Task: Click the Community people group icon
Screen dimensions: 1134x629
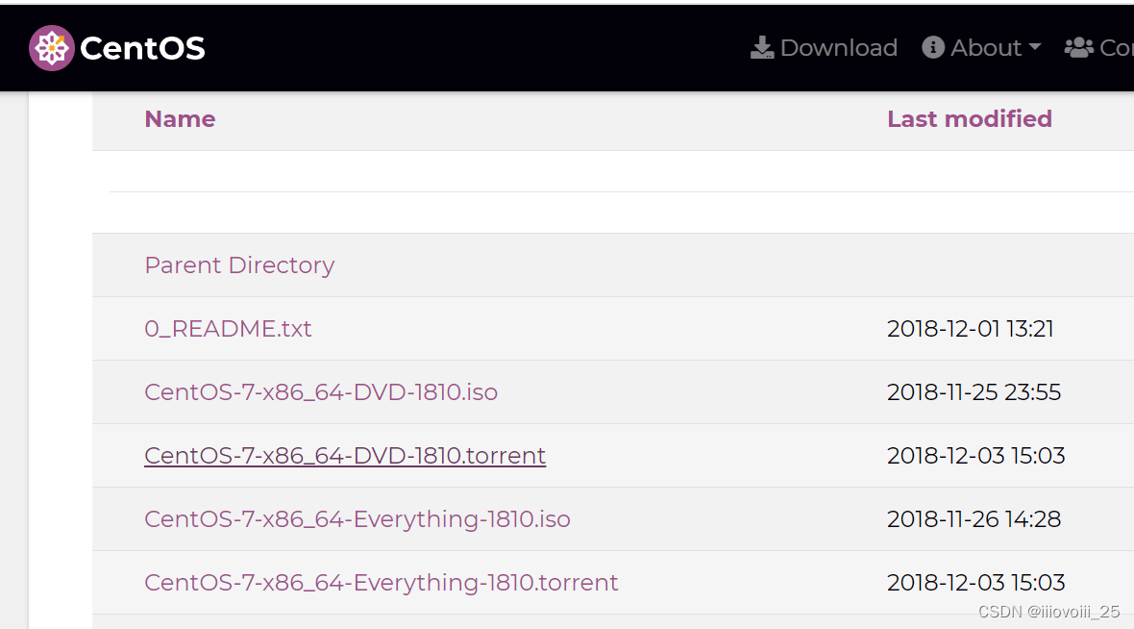Action: click(x=1078, y=48)
